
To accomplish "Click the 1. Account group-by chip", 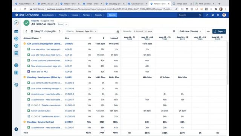I will [138, 31].
